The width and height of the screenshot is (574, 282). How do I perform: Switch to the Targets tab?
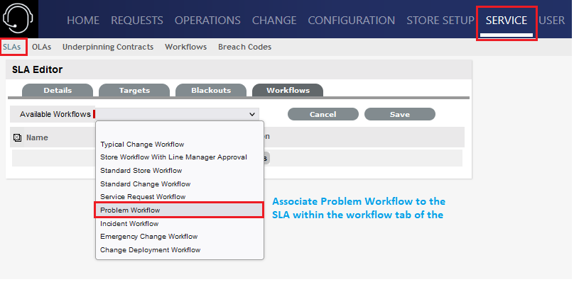pos(134,90)
